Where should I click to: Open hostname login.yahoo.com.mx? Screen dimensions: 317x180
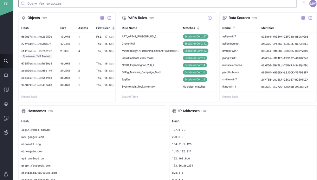tap(36, 130)
